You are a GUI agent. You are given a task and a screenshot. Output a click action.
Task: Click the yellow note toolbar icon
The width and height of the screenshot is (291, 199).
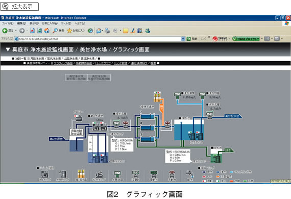(126, 31)
